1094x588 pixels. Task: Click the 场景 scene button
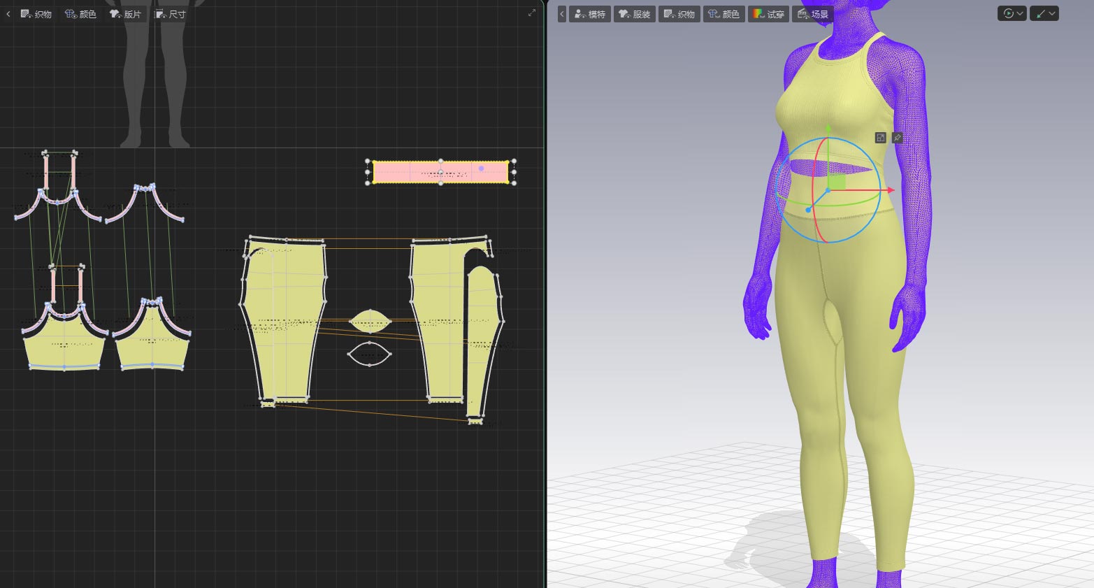click(813, 14)
